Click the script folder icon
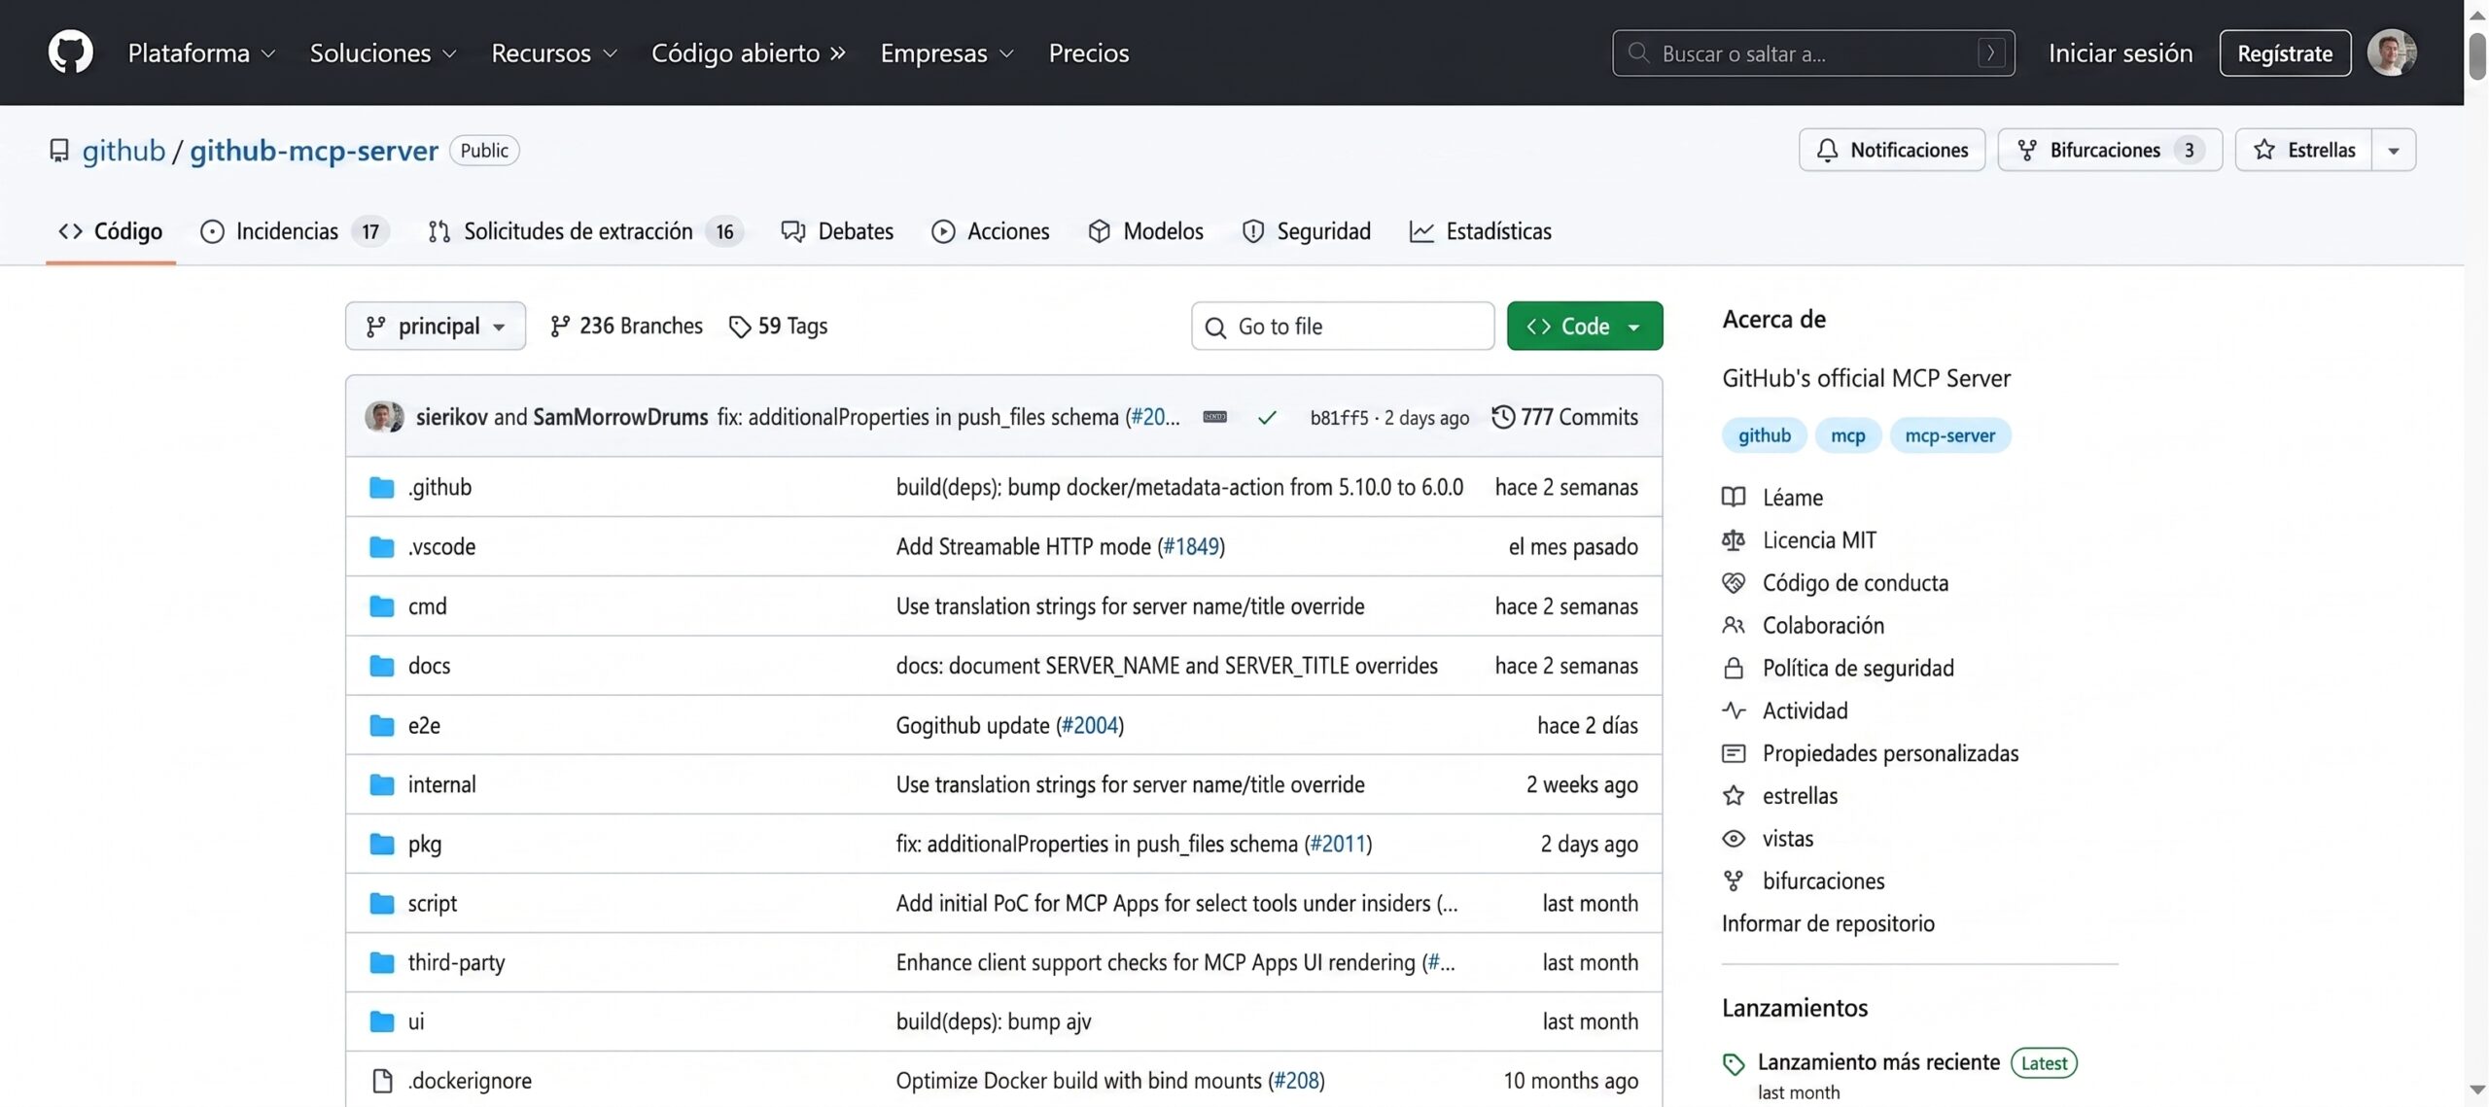This screenshot has height=1107, width=2489. [382, 903]
